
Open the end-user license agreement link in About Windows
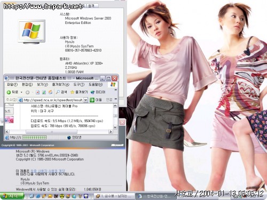coord(48,171)
